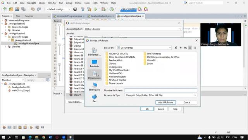Screen dimensions: 248x140
Task: Click the Profile Project toolbar icon
Action: 112,9
